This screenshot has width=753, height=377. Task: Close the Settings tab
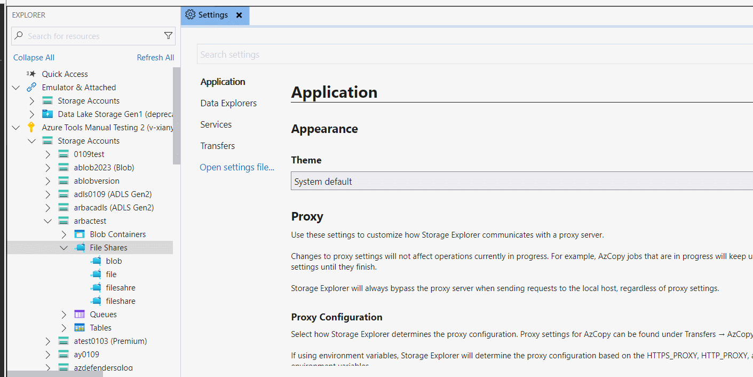239,15
